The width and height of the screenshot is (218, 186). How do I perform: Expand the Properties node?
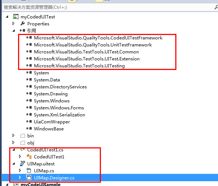coord(13,24)
